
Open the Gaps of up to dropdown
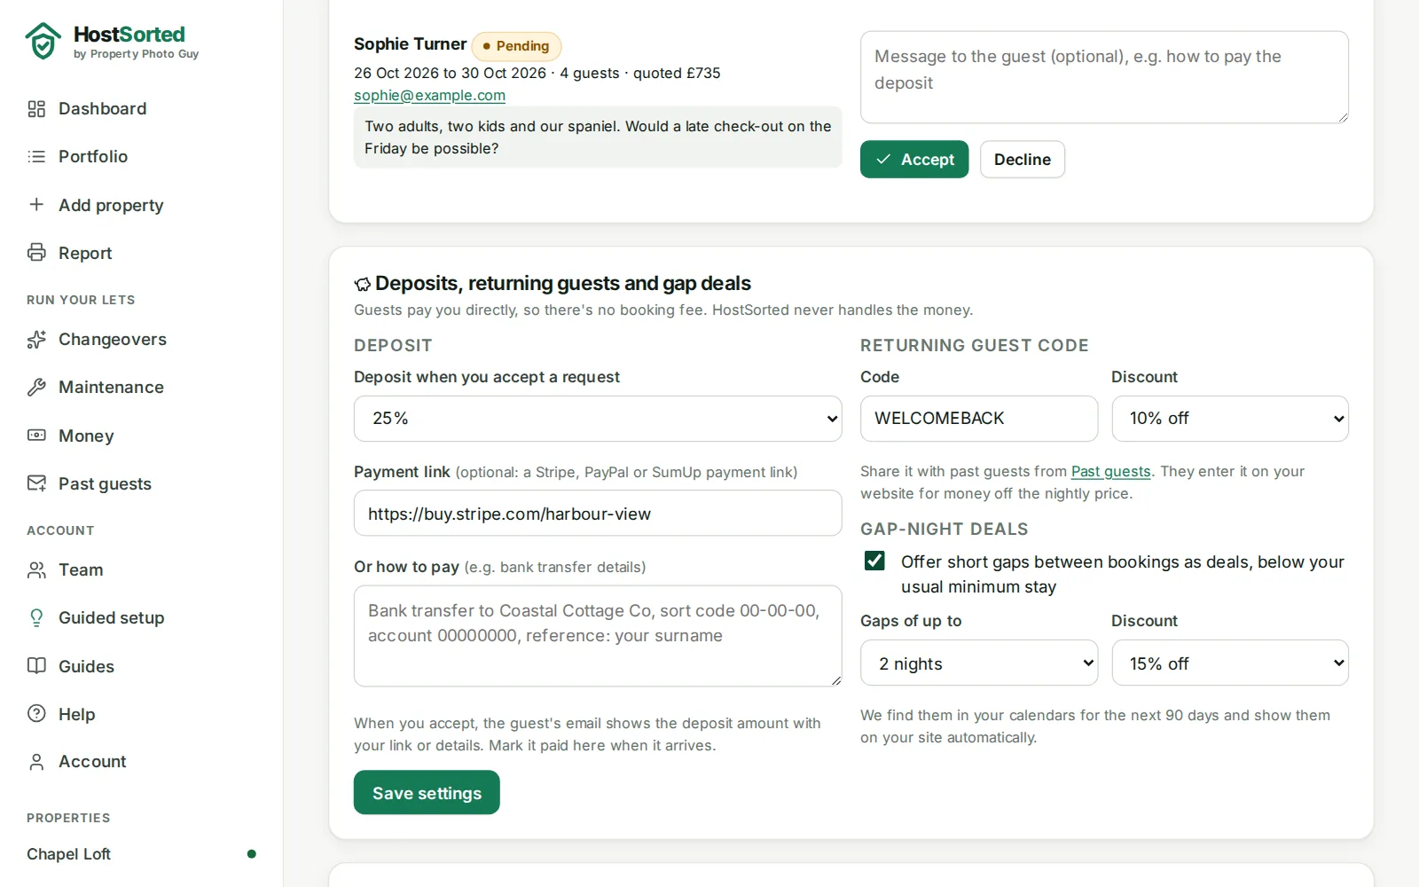(979, 663)
